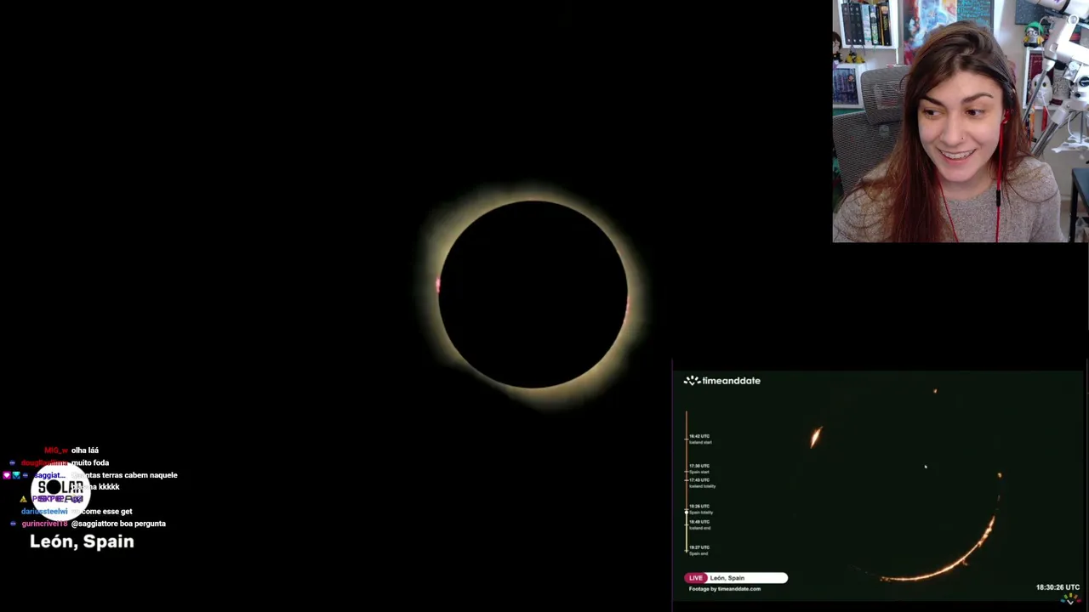Image resolution: width=1089 pixels, height=612 pixels.
Task: Select the 19:27 UTC Spain end marker
Action: 699,550
